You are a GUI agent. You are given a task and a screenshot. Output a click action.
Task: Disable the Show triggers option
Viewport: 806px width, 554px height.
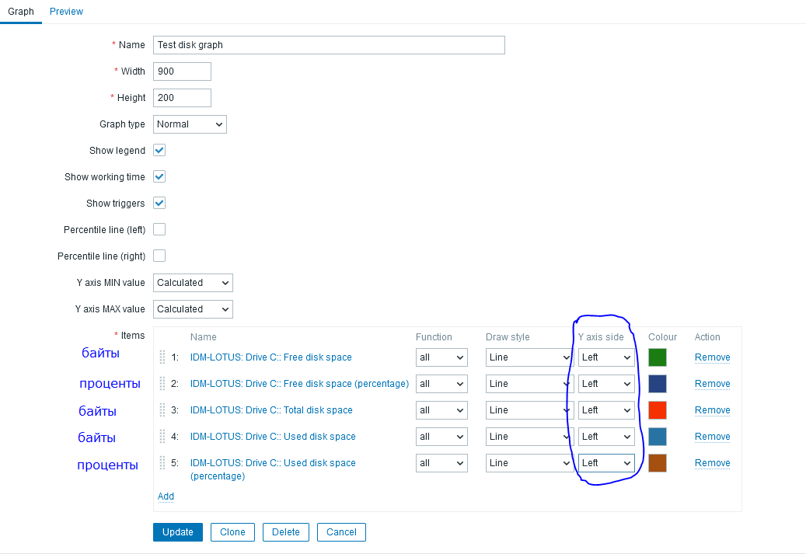(x=159, y=204)
